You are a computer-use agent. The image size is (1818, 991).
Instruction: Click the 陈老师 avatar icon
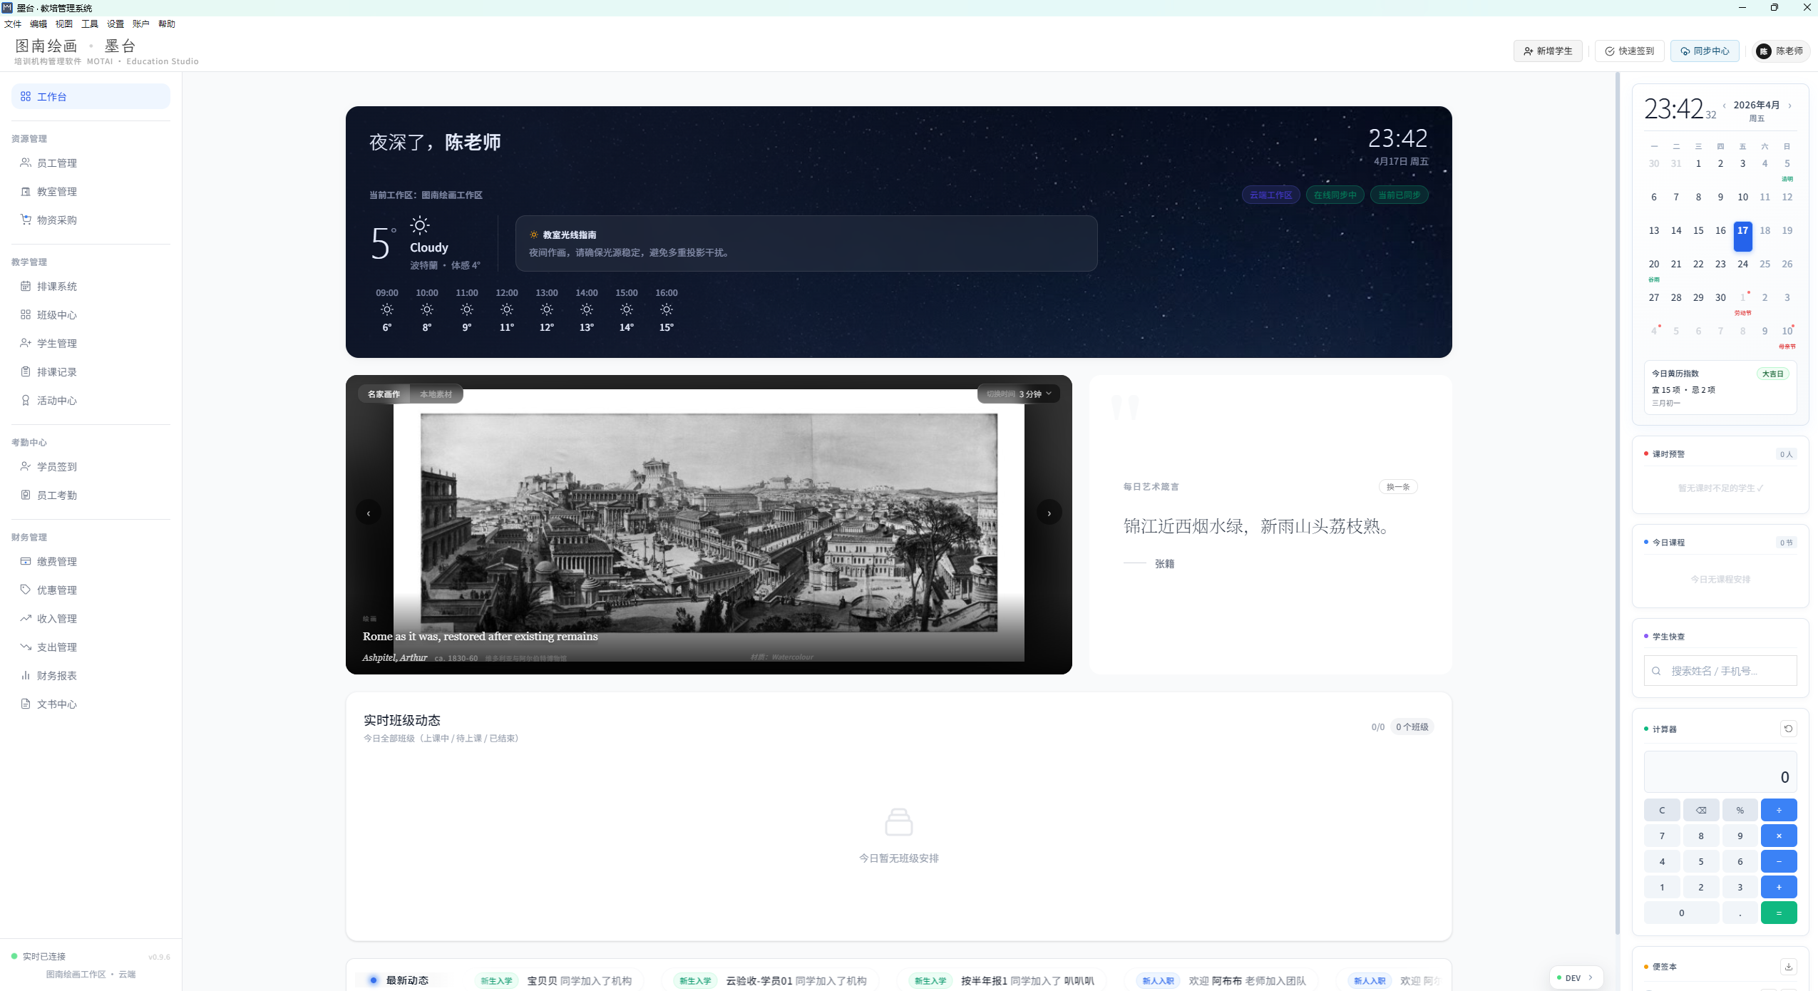point(1764,51)
